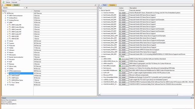Click the right tab-scroll arrow of the Devices pane
The height and width of the screenshot is (109, 195).
tap(95, 5)
